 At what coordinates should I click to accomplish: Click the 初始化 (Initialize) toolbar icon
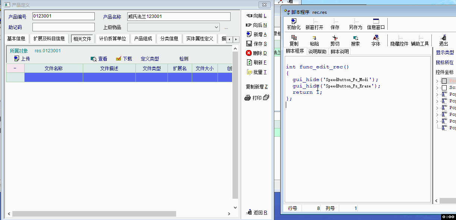coord(294,22)
